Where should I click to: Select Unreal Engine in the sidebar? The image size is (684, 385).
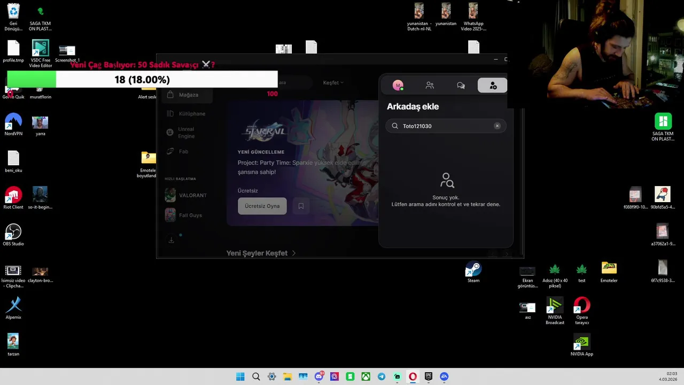click(x=185, y=133)
